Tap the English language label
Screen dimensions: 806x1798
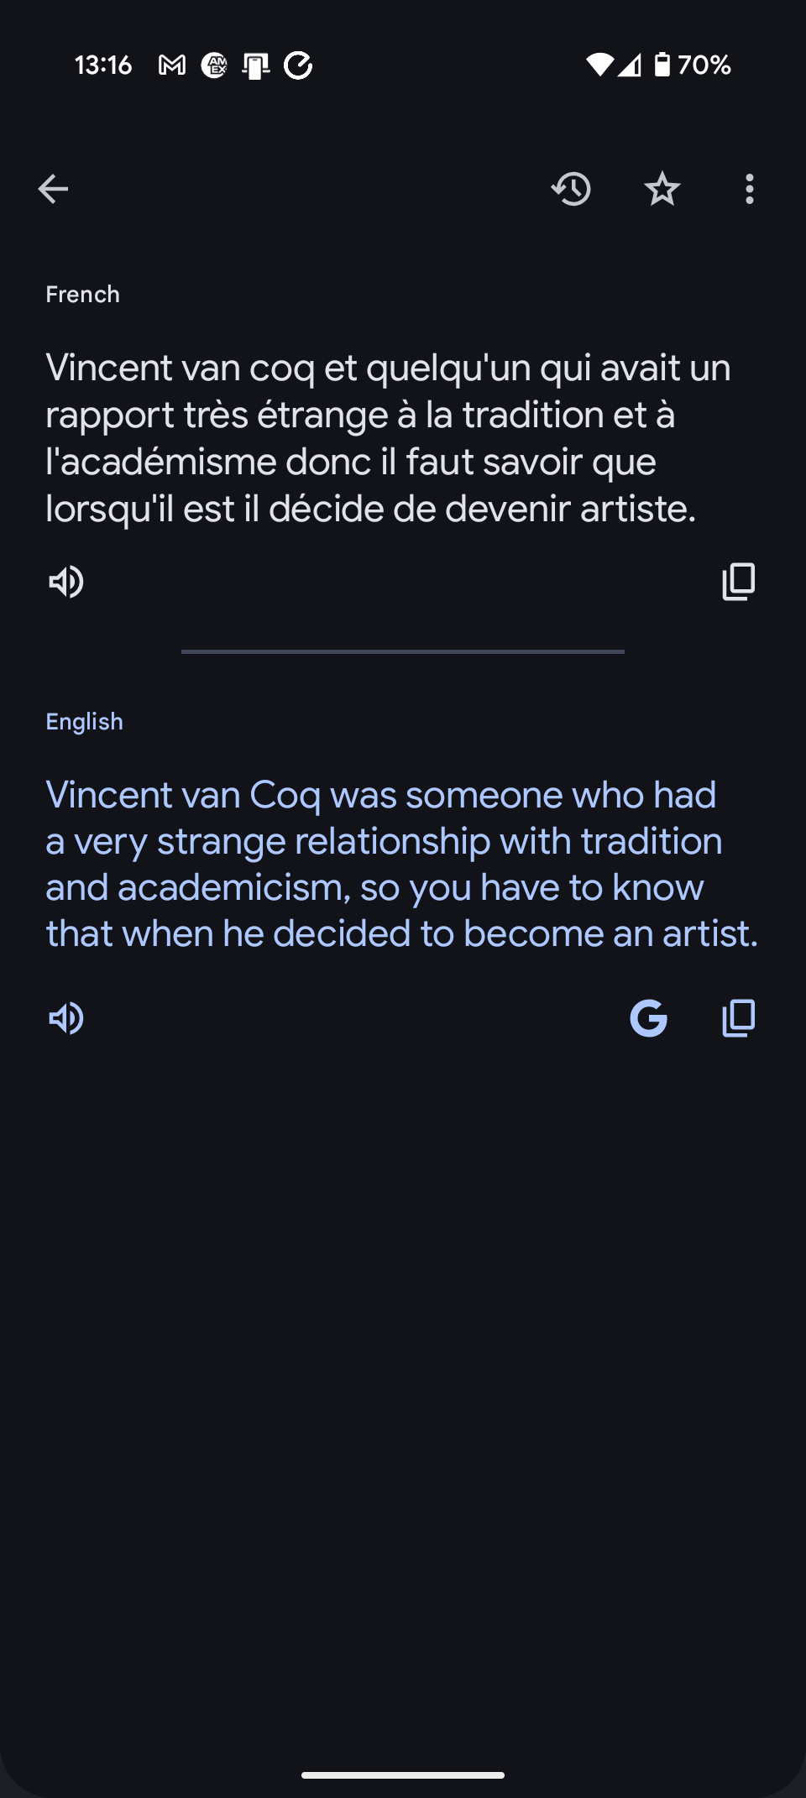coord(84,722)
